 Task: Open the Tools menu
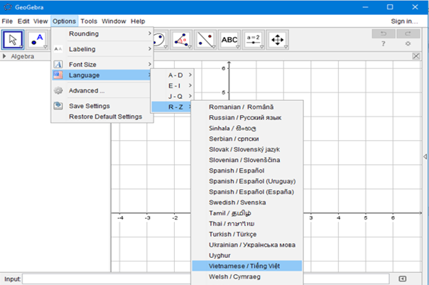[89, 21]
